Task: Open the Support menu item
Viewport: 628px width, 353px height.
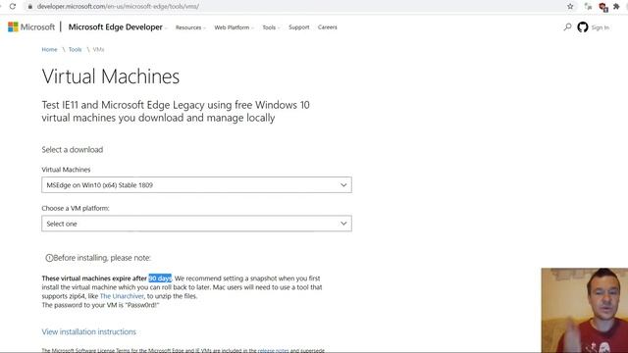Action: coord(298,27)
